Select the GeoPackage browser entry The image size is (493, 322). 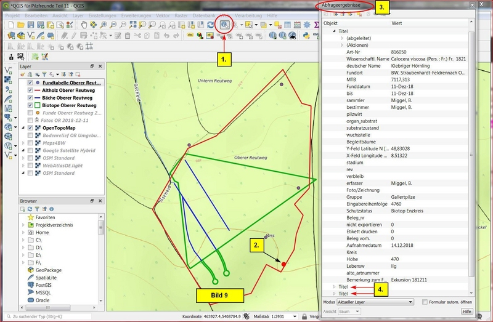(48, 270)
